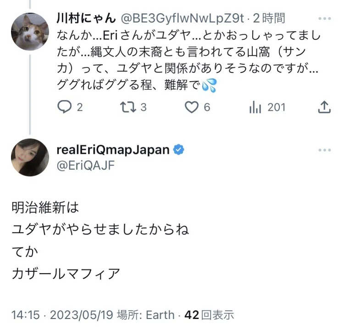The image size is (344, 330).
Task: Share 川村にゃん's tweet via share icon
Action: 324,107
